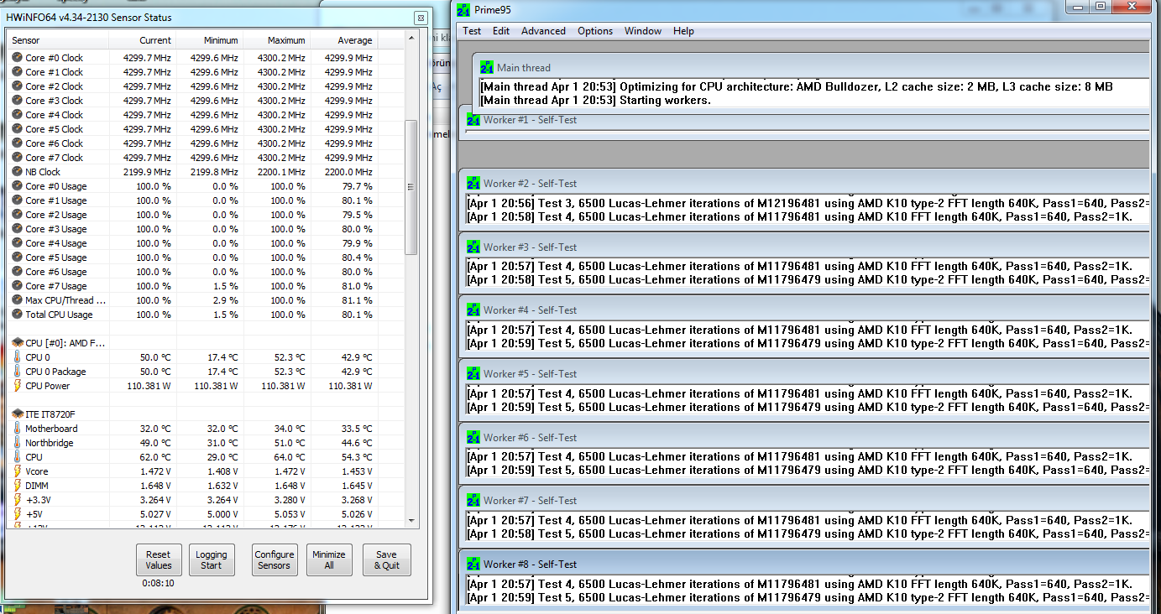Click the Worker #8 Self-Test window icon
The height and width of the screenshot is (614, 1161).
pyautogui.click(x=473, y=565)
